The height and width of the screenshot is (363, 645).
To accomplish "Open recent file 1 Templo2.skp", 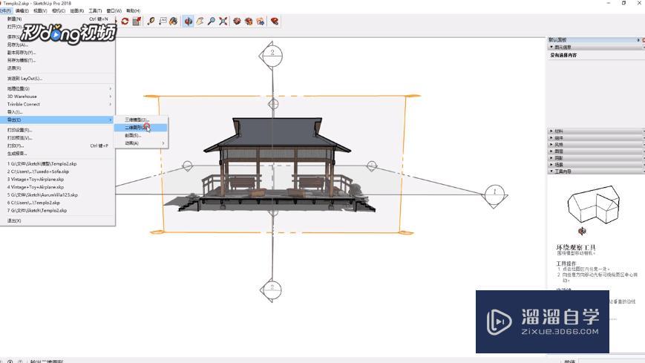I will point(58,164).
